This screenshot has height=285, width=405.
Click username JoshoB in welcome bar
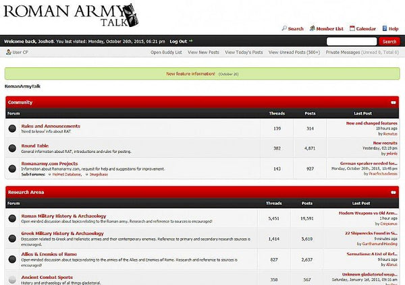[x=46, y=41]
